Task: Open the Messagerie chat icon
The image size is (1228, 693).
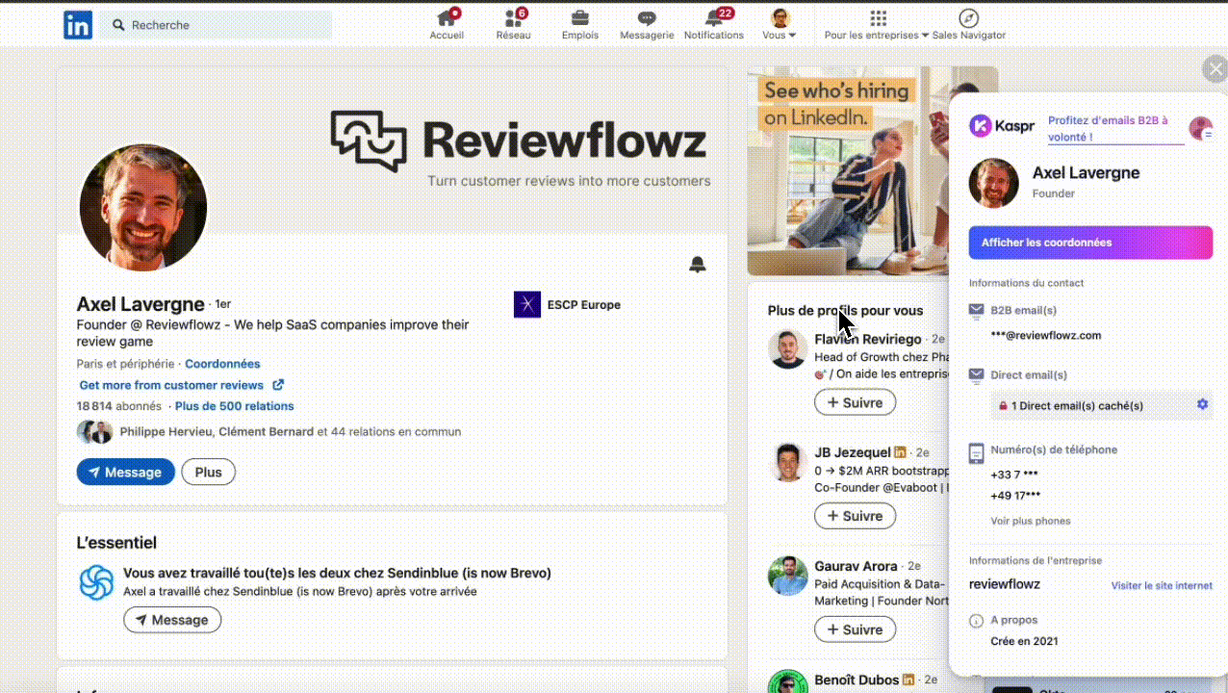Action: coord(647,18)
